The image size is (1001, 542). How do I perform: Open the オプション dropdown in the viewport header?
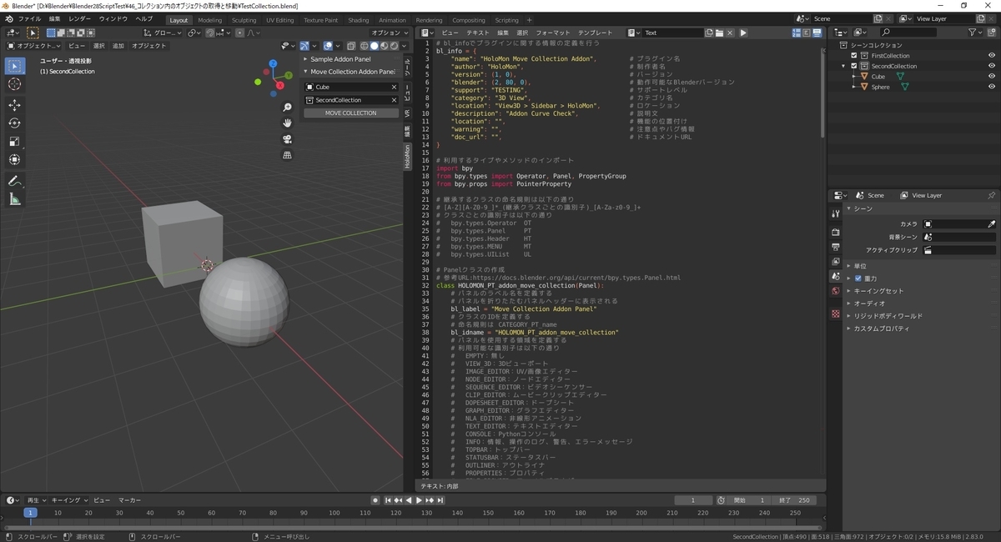(390, 33)
